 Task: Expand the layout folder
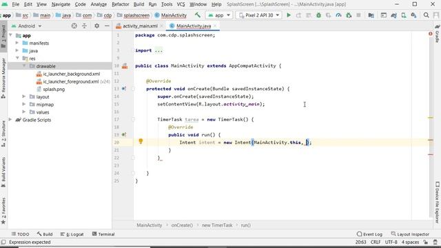coord(24,96)
